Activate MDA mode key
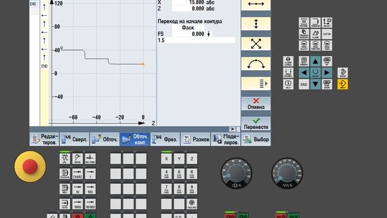Image resolution: width=387 pixels, height=218 pixels. click(65, 189)
